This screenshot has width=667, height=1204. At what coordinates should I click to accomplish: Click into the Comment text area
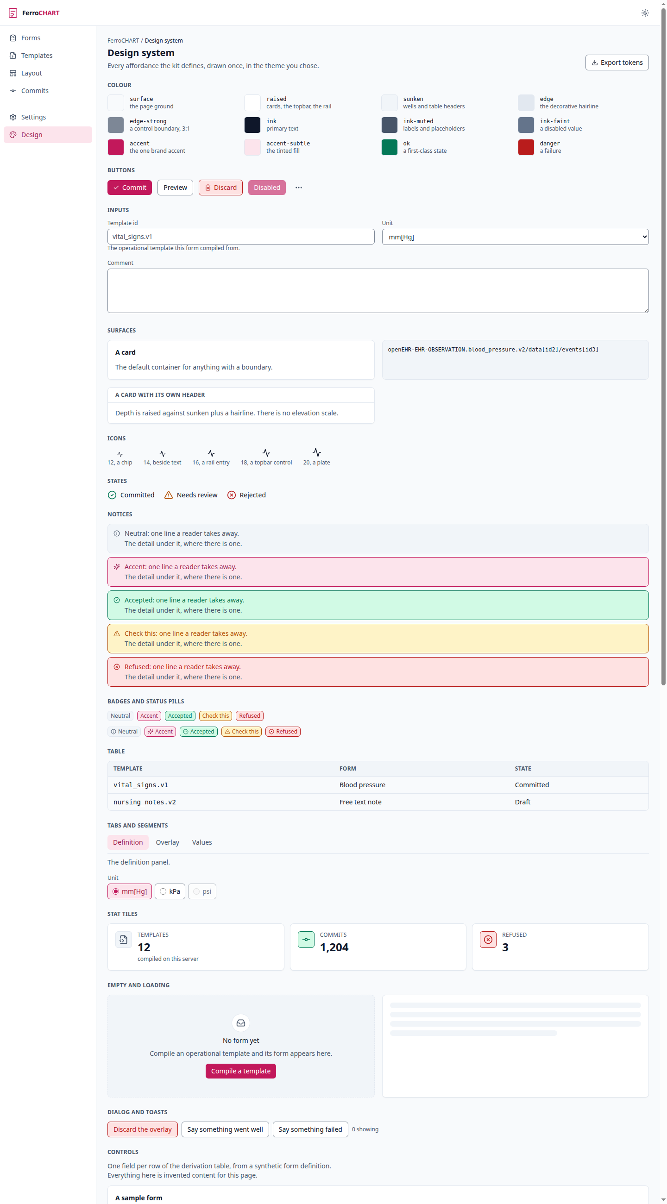378,291
